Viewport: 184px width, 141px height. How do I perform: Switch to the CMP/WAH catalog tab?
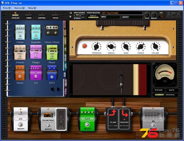[65, 58]
